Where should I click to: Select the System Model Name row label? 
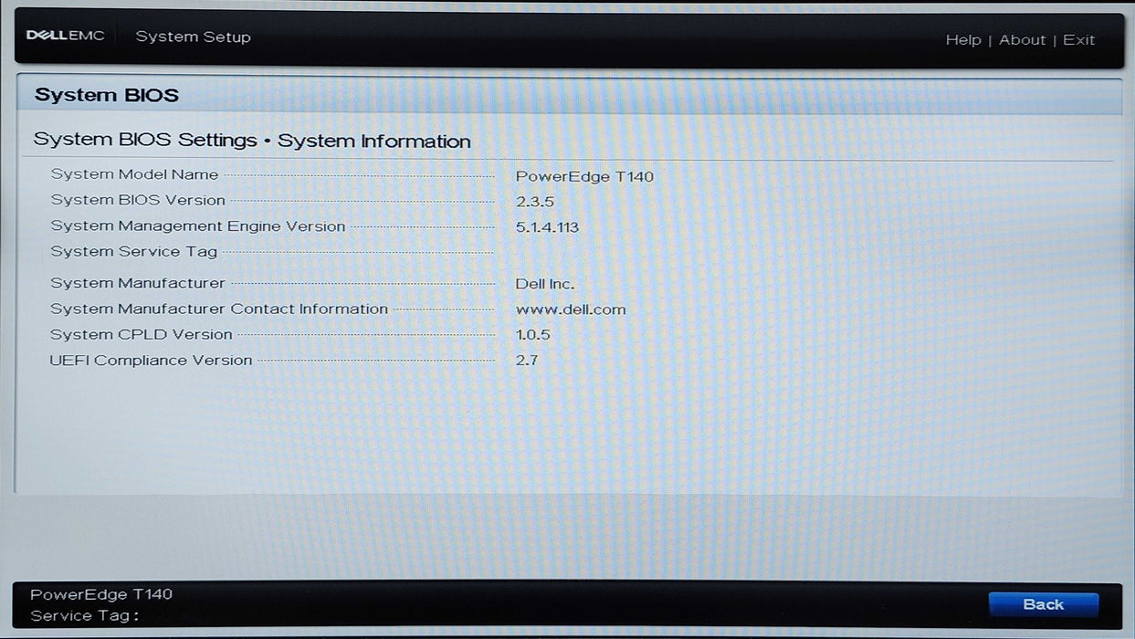[x=134, y=174]
